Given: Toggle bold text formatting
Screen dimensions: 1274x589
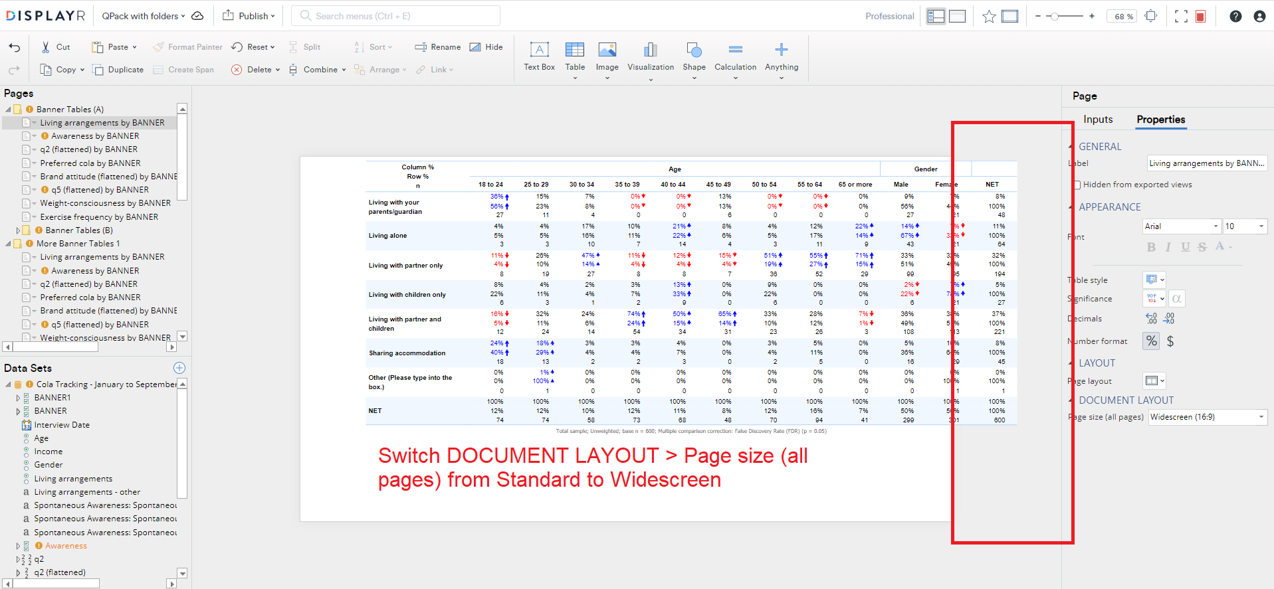Looking at the screenshot, I should click(x=1151, y=247).
